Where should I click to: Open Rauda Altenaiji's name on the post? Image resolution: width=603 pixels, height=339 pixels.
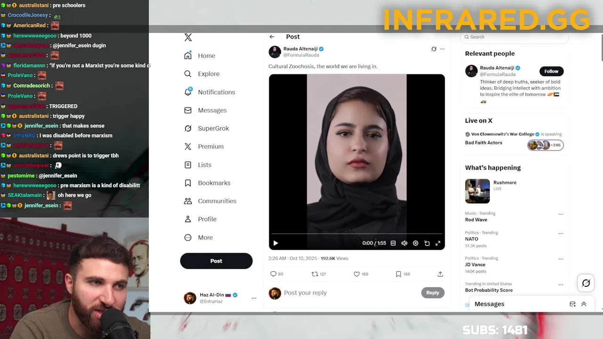[x=300, y=49]
